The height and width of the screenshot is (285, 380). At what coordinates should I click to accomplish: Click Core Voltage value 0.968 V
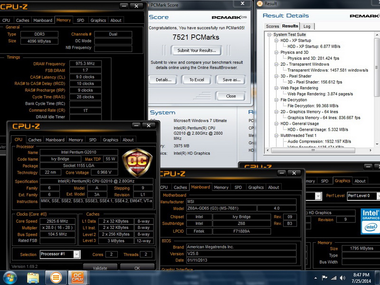click(104, 172)
